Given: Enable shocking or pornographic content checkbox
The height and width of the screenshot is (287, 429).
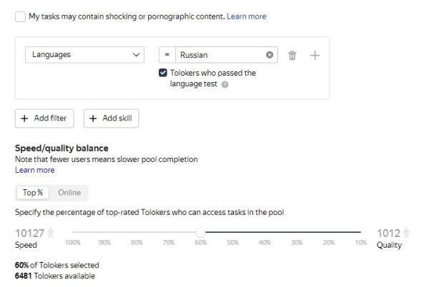Looking at the screenshot, I should tap(20, 16).
